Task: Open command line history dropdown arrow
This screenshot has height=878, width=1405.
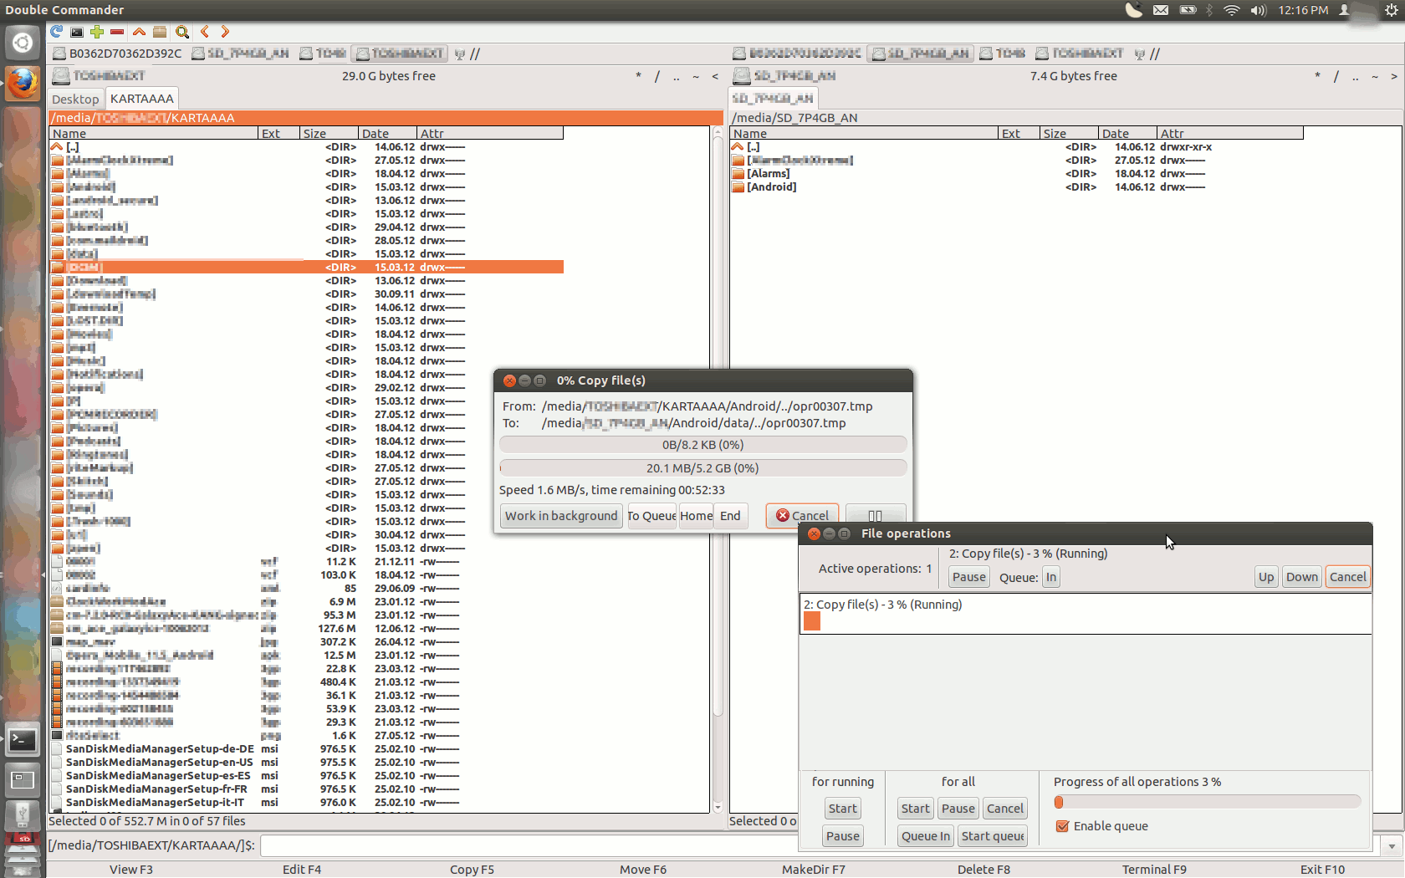Action: click(x=1392, y=846)
